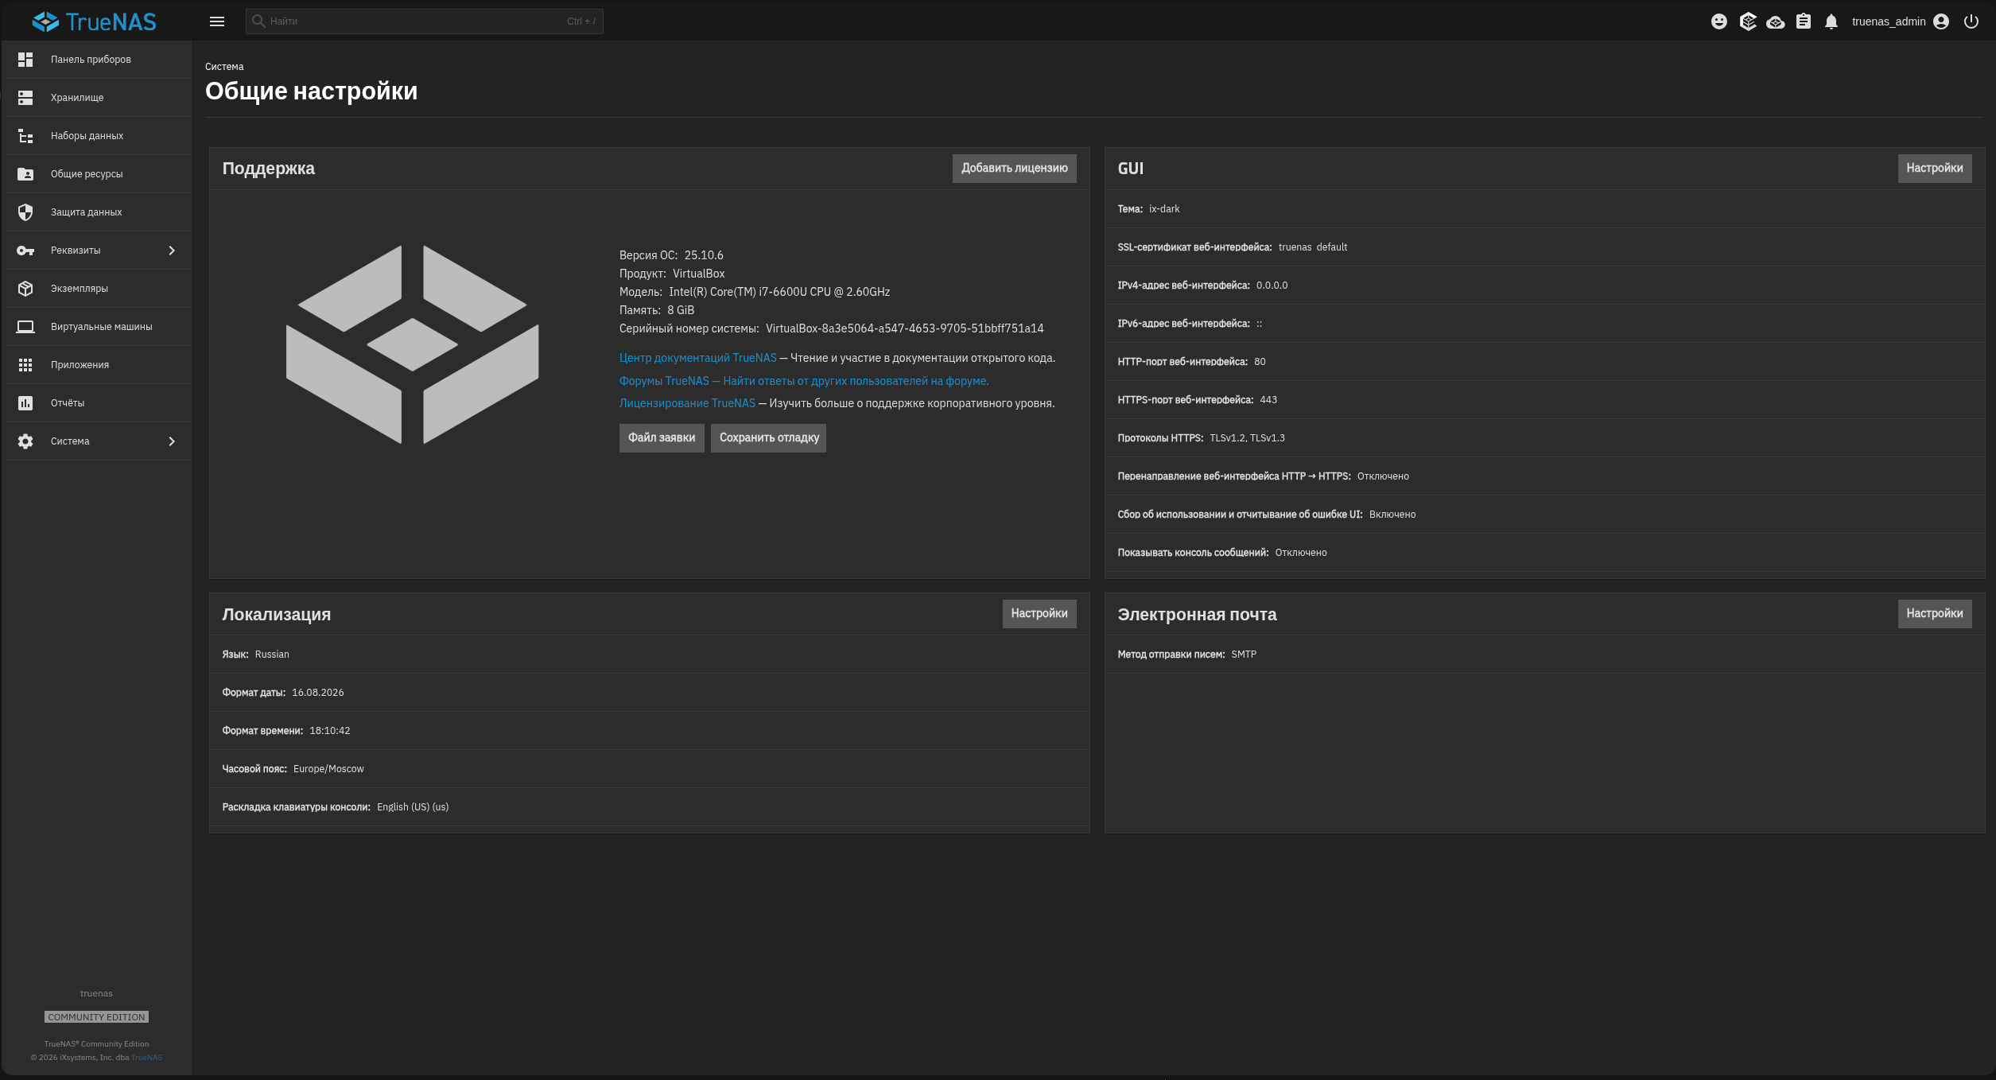Click the HTTP port value 80
1996x1080 pixels.
tap(1260, 362)
